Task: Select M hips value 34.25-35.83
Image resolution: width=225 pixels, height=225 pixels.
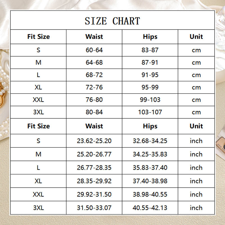Action: [x=150, y=154]
